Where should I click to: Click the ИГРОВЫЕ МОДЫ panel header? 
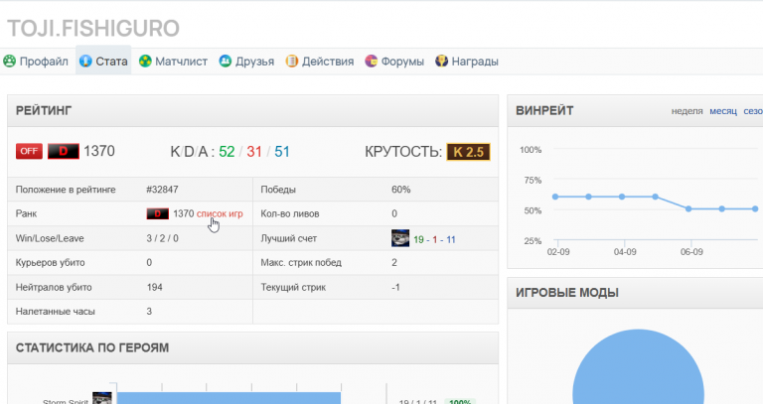pyautogui.click(x=635, y=293)
